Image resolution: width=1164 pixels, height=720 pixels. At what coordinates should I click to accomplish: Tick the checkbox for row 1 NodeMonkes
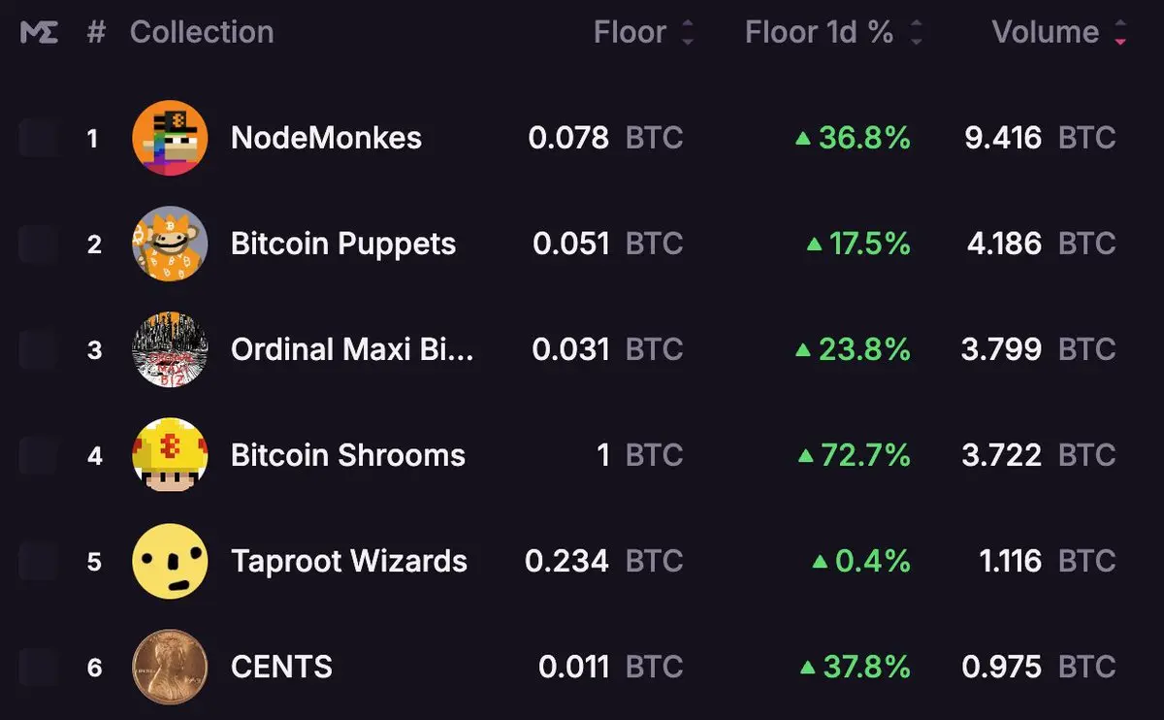(39, 138)
